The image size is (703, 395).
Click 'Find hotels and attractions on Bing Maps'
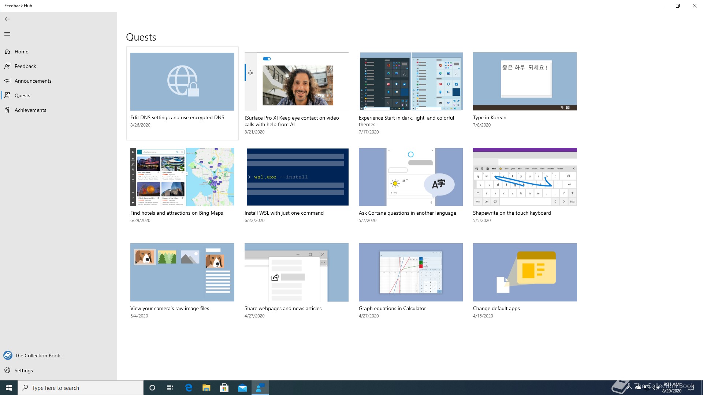point(176,213)
